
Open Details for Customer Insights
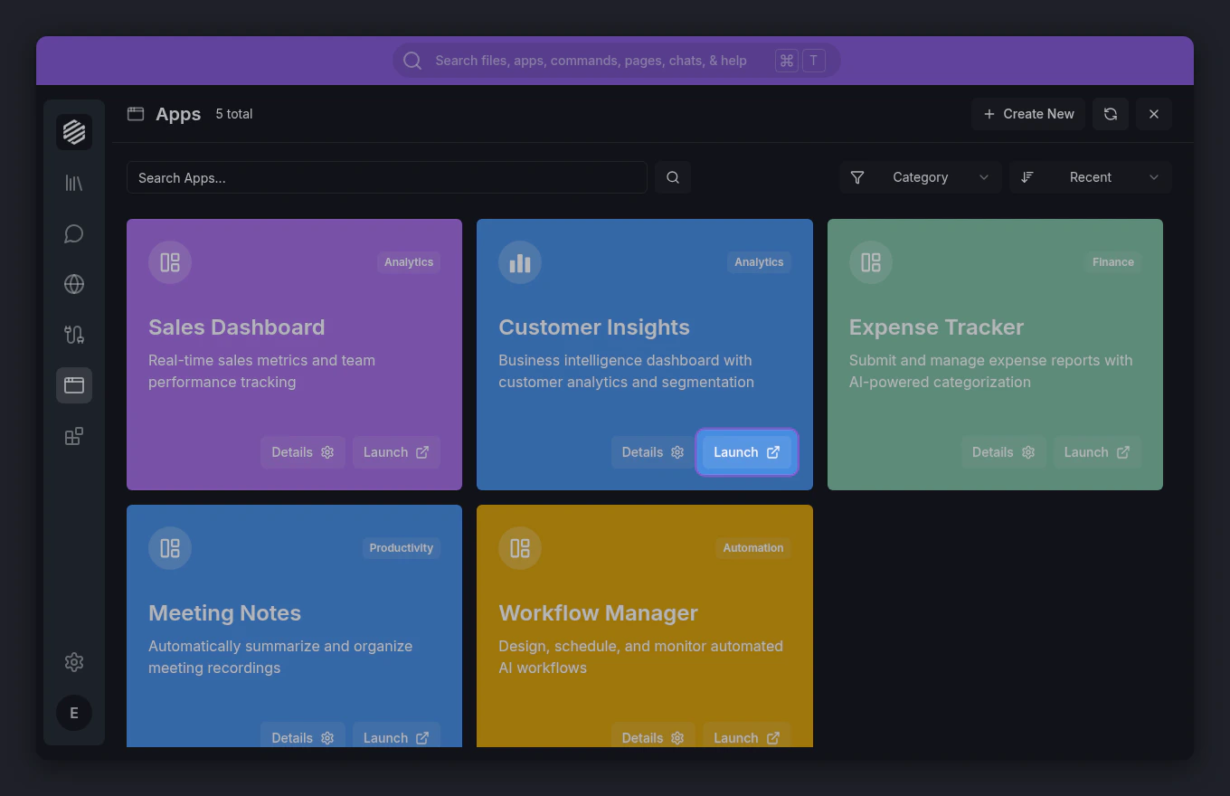pyautogui.click(x=653, y=452)
